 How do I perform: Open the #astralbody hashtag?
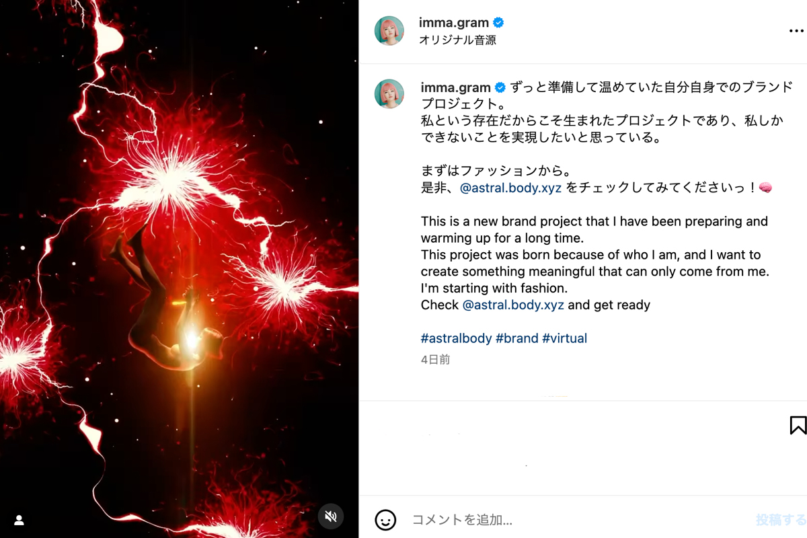[456, 338]
